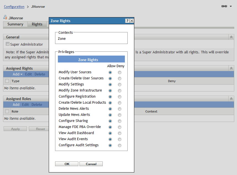
Task: Select Allow for Configure Audit Settings
Action: coord(110,145)
